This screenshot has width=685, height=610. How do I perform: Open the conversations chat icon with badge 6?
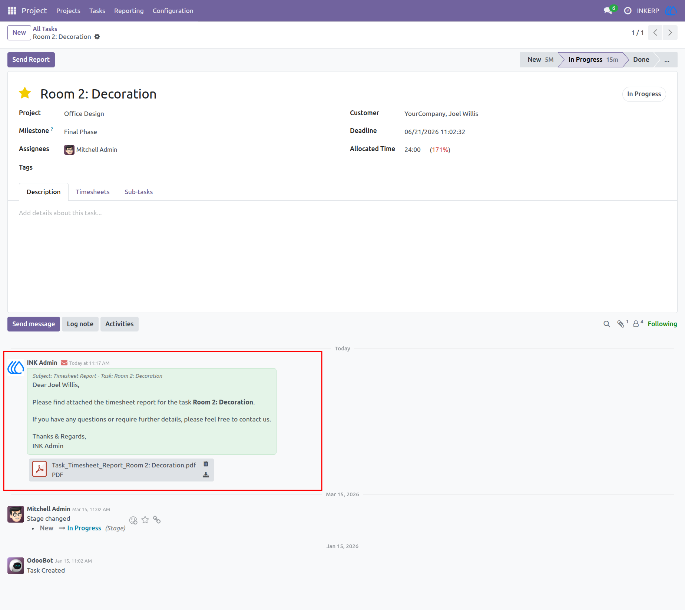[608, 11]
